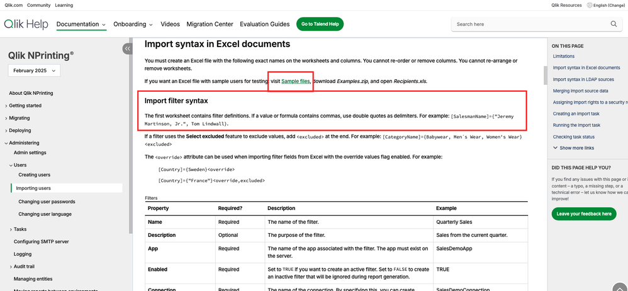Click the Import filter syntax heading

176,101
